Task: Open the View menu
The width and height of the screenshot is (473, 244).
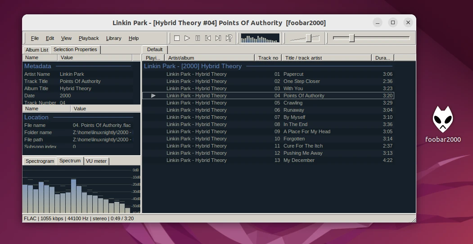Action: click(x=66, y=38)
